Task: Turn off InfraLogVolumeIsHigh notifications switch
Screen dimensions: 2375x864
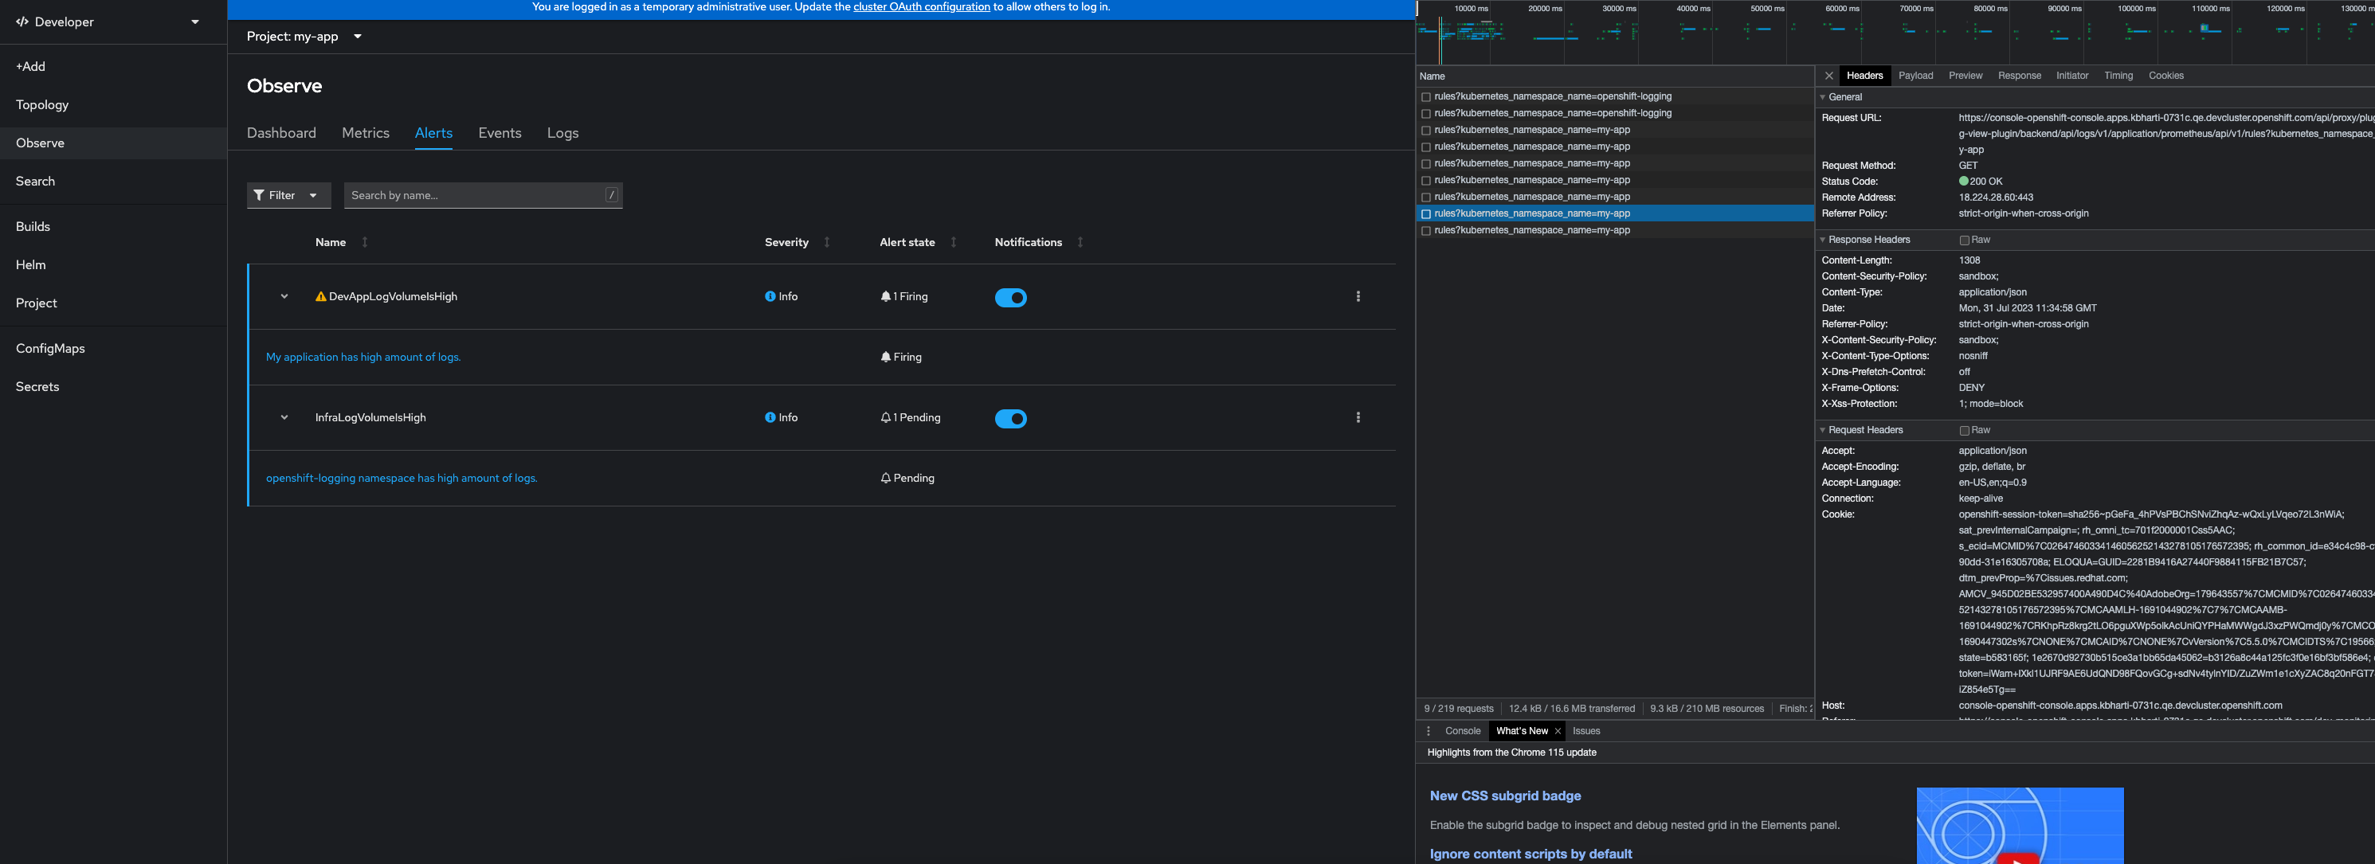Action: pos(1010,418)
